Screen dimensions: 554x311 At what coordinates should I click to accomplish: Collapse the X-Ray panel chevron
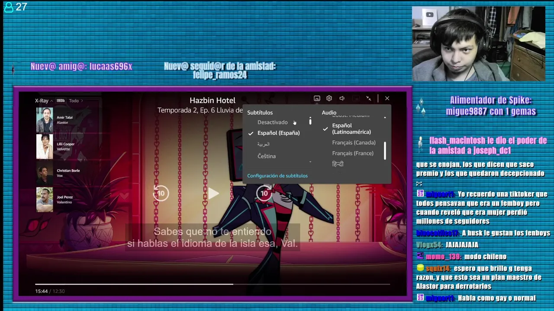52,101
